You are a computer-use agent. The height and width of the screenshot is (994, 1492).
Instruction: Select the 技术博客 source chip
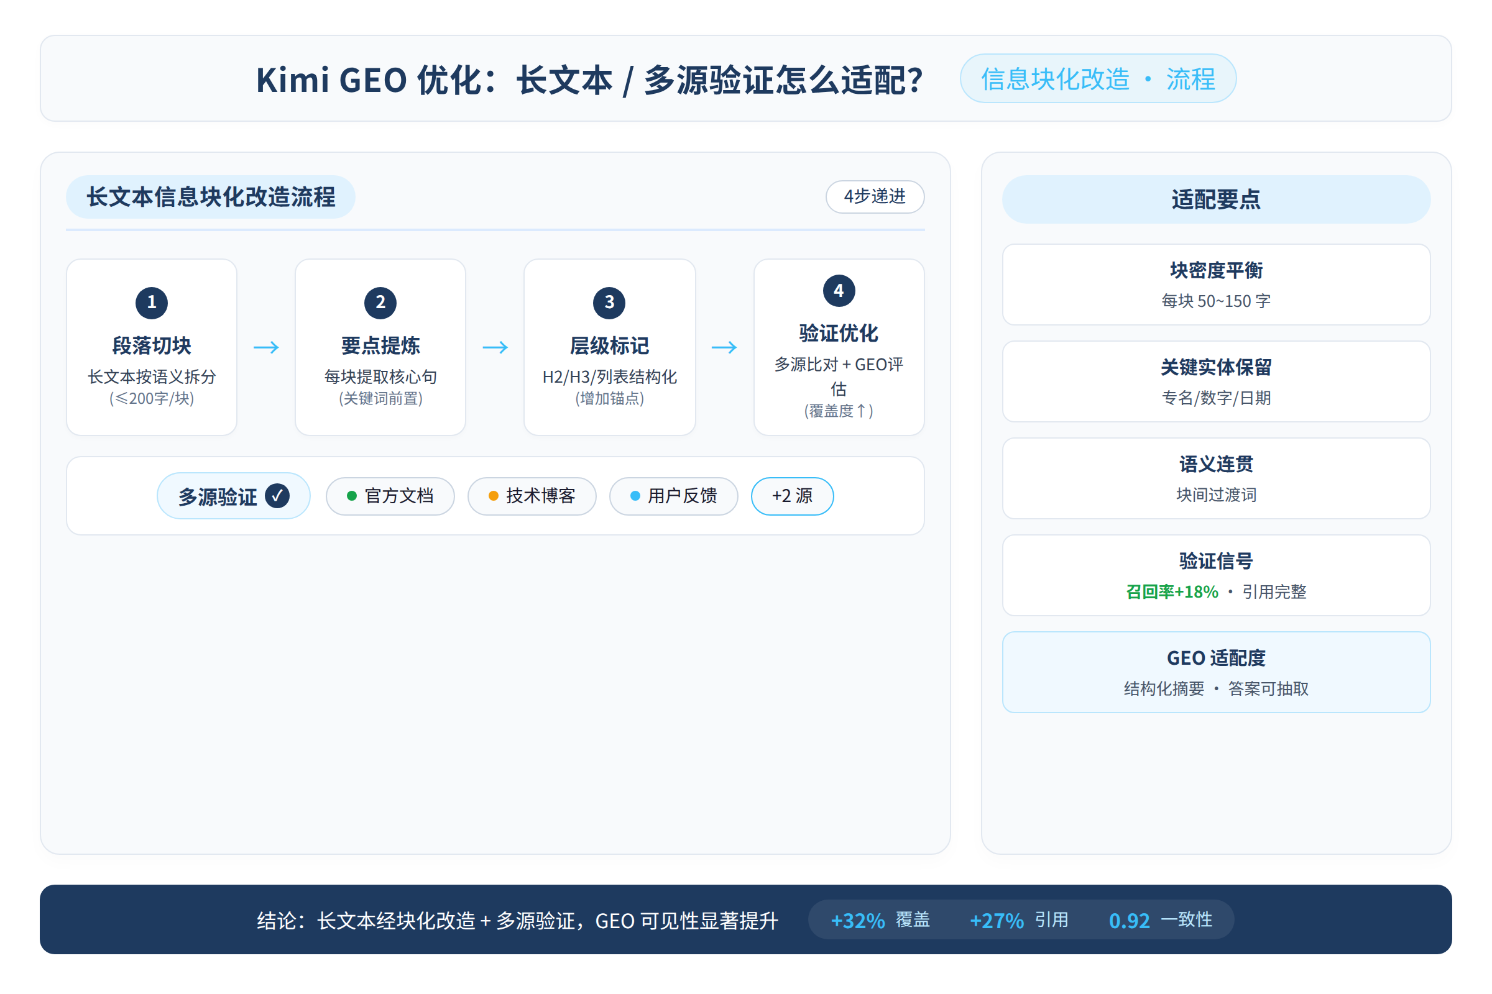click(x=532, y=496)
